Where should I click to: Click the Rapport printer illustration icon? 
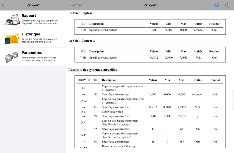pos(12,20)
